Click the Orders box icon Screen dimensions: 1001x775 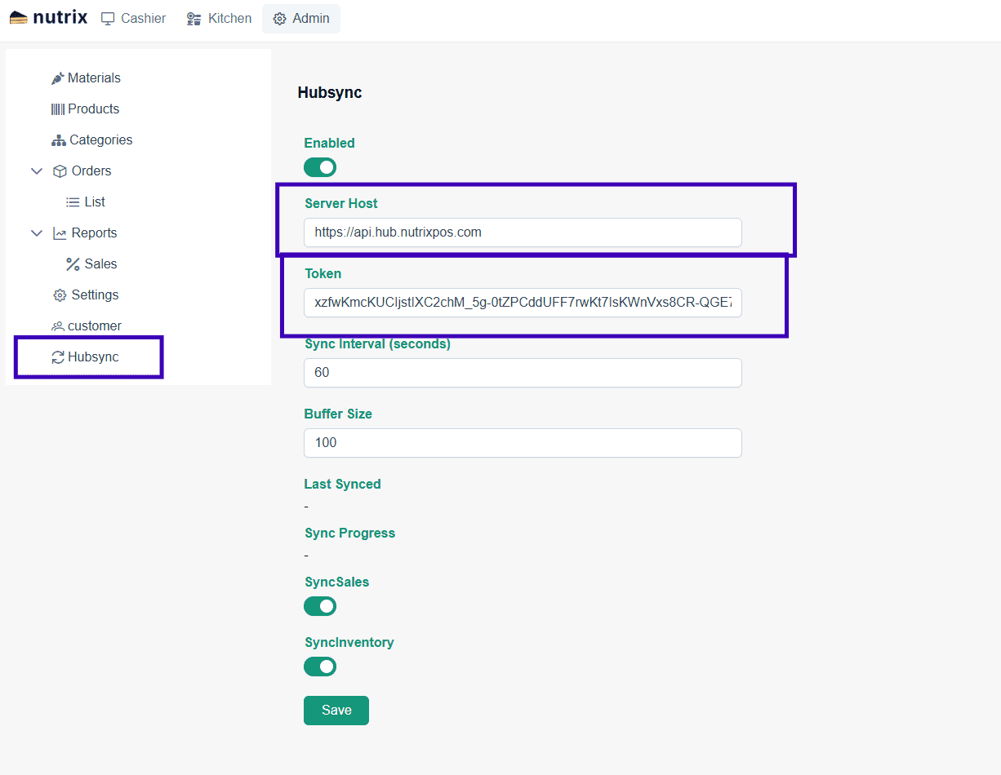[60, 170]
